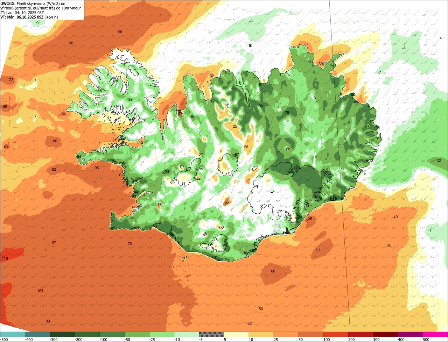448x342 pixels.
Task: Pick the -100 to -50 green legend swatch
Action: point(112,334)
